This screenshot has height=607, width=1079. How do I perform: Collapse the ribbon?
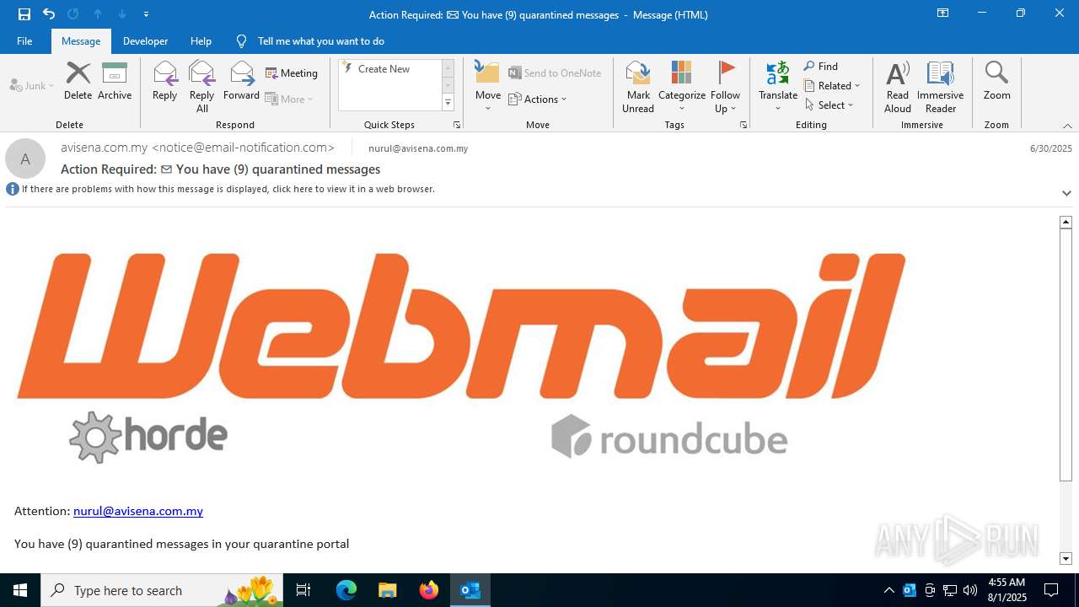click(1067, 126)
